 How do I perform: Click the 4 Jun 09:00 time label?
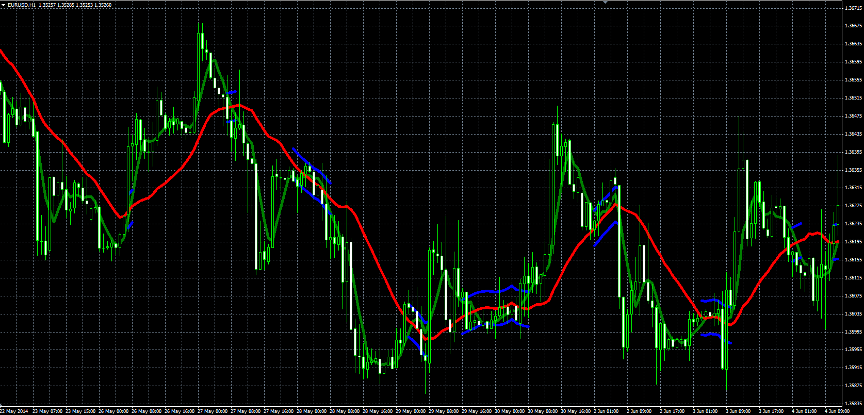coord(838,411)
